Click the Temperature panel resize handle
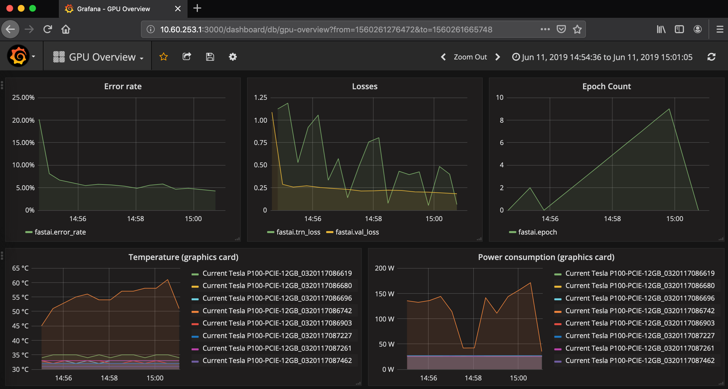This screenshot has width=728, height=389. 358,383
